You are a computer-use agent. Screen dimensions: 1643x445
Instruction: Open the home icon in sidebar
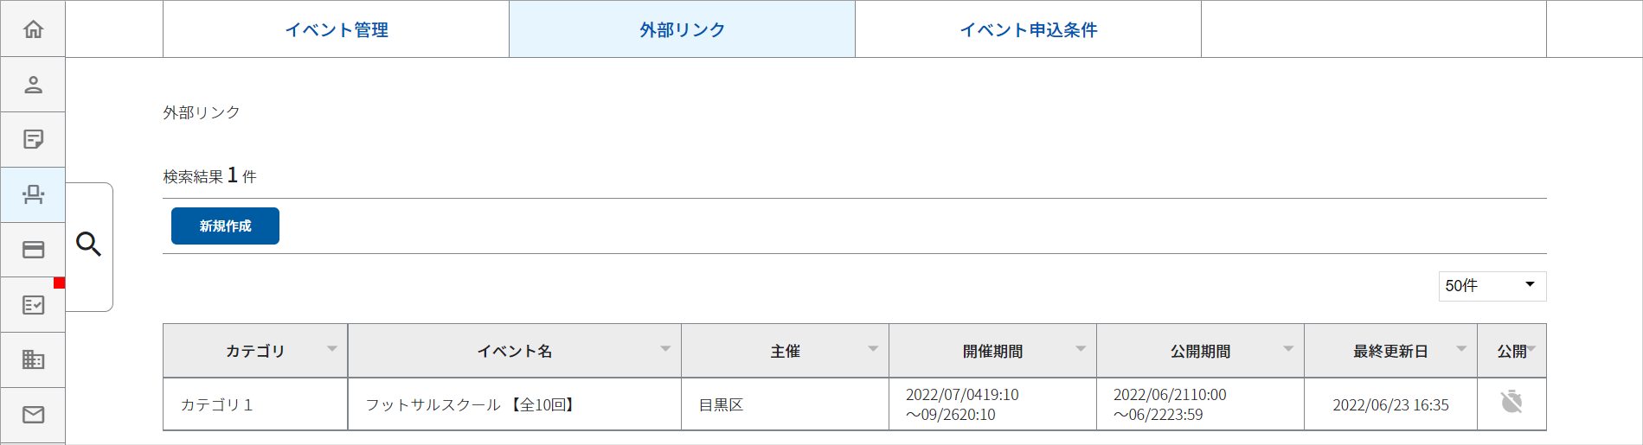(33, 29)
